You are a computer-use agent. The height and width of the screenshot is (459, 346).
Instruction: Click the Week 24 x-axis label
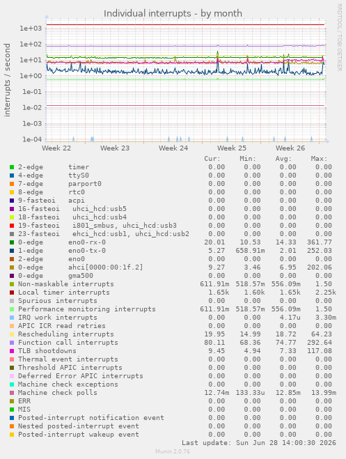173,148
